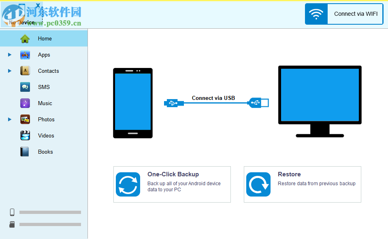Screen dimensions: 388x239
Task: Click the WIFI signal icon
Action: 316,13
